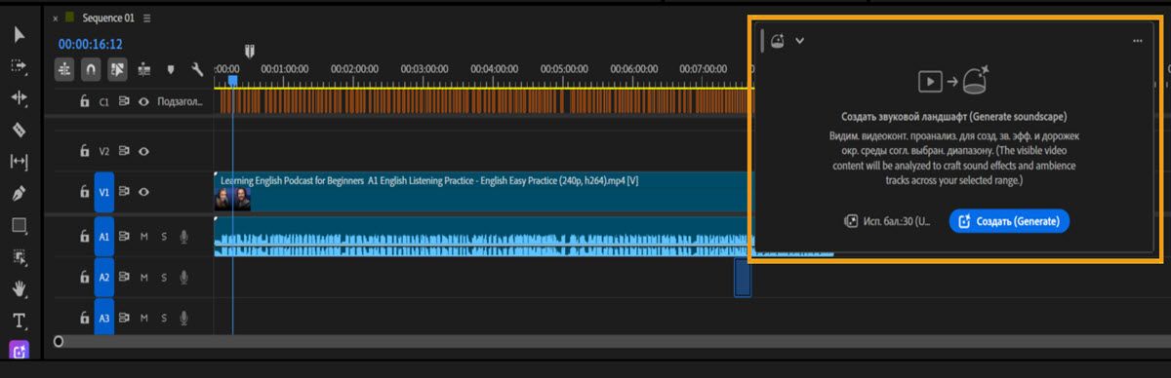The height and width of the screenshot is (378, 1171).
Task: Toggle A2 track targeting
Action: point(104,278)
